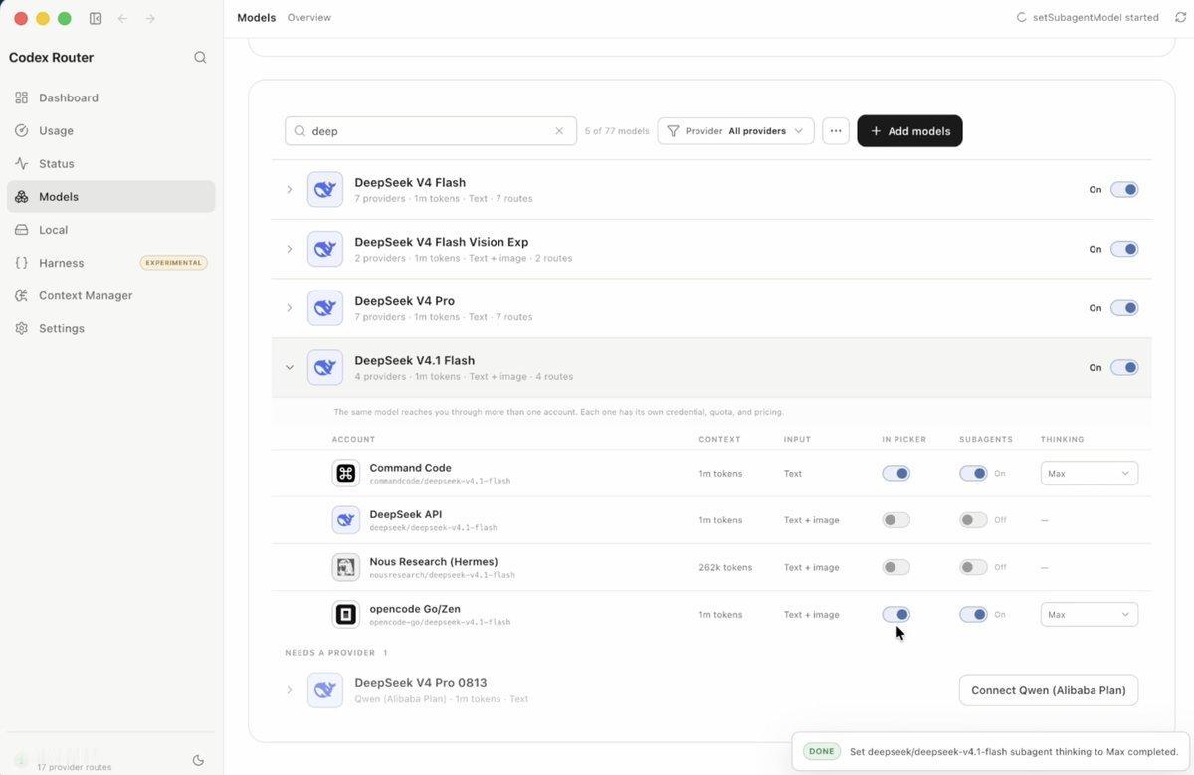Enable In Picker for DeepSeek API
Screen dimensions: 1194x775
(x=896, y=520)
